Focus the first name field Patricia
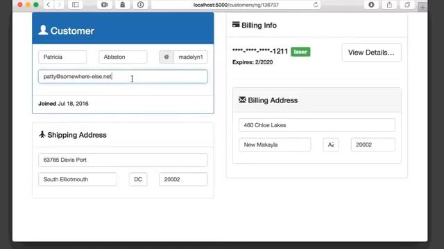Screen dimensions: 444x249 62,57
